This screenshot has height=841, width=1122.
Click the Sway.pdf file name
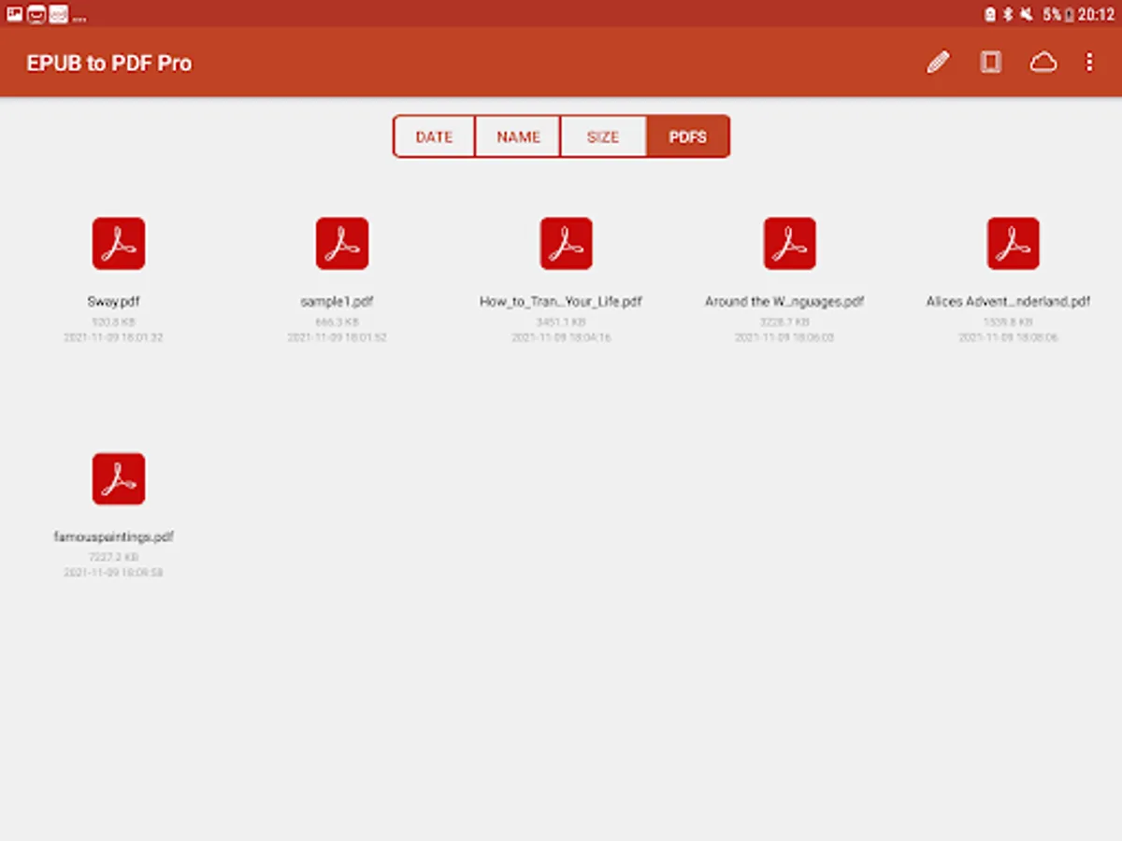(113, 302)
